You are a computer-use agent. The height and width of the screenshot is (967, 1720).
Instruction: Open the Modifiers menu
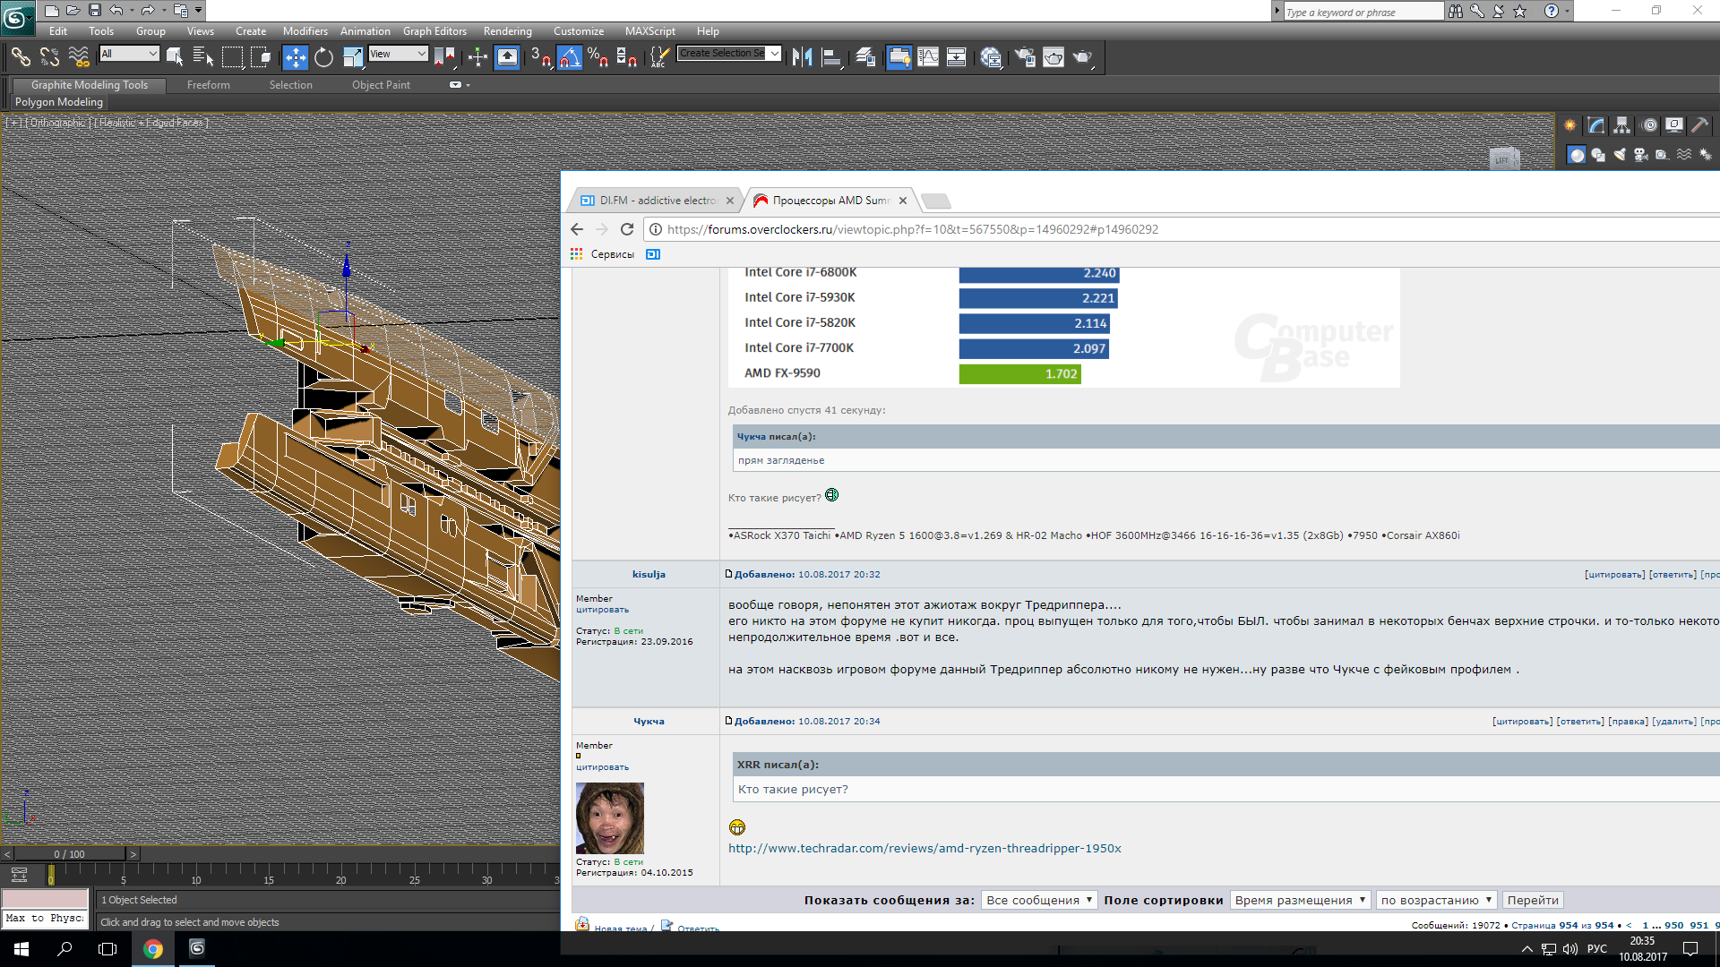click(x=305, y=30)
